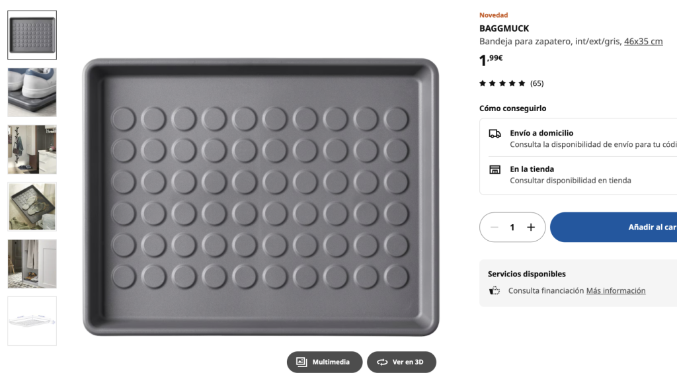Click the financing hand icon
The width and height of the screenshot is (677, 381).
pos(493,290)
